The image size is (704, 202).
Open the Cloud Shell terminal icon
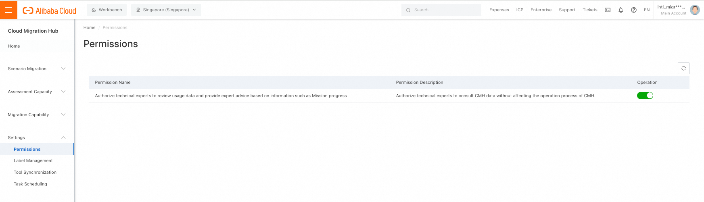pos(608,10)
